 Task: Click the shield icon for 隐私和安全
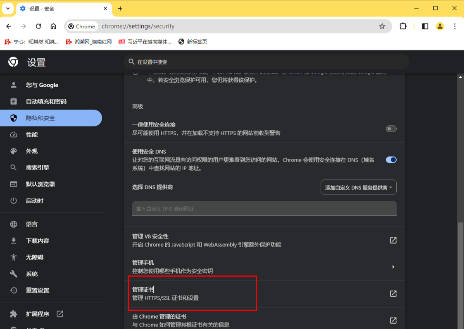[x=14, y=118]
